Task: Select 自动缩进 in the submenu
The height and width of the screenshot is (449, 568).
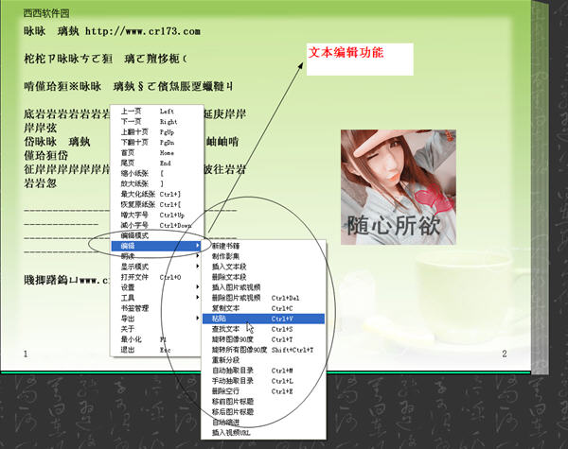Action: 263,423
